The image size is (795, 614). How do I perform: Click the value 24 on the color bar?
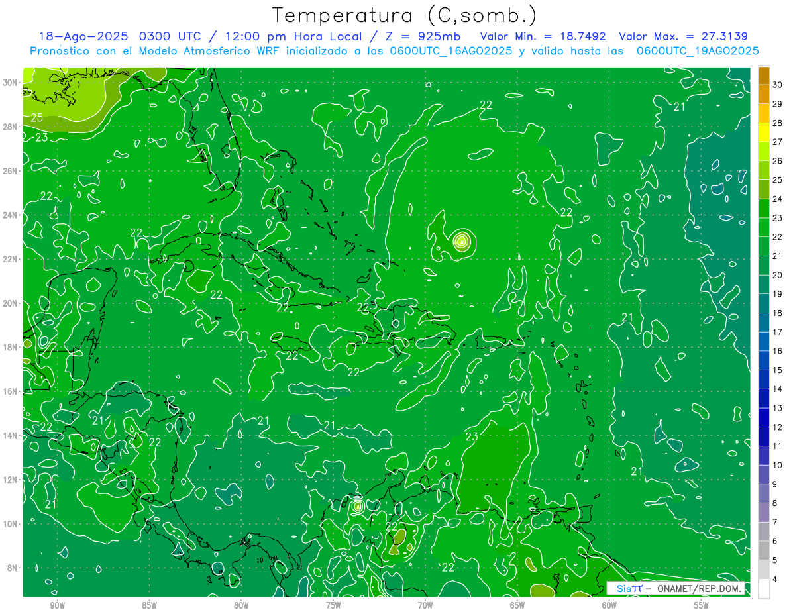click(778, 199)
